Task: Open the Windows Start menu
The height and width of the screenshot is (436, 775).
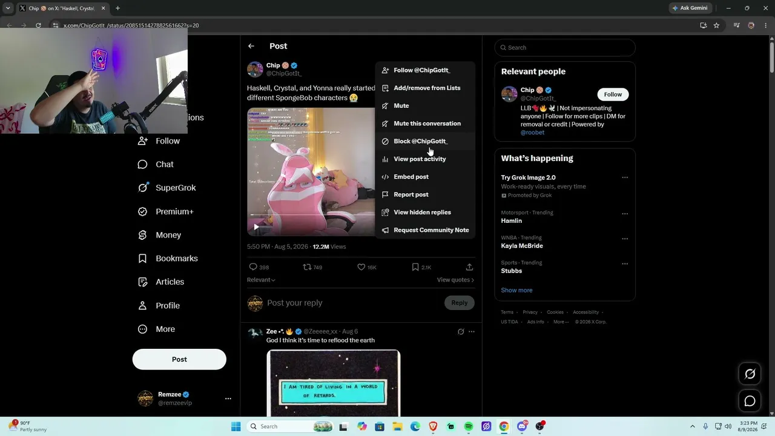Action: point(236,426)
